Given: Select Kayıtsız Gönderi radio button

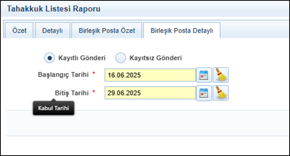Looking at the screenshot, I should pos(121,58).
